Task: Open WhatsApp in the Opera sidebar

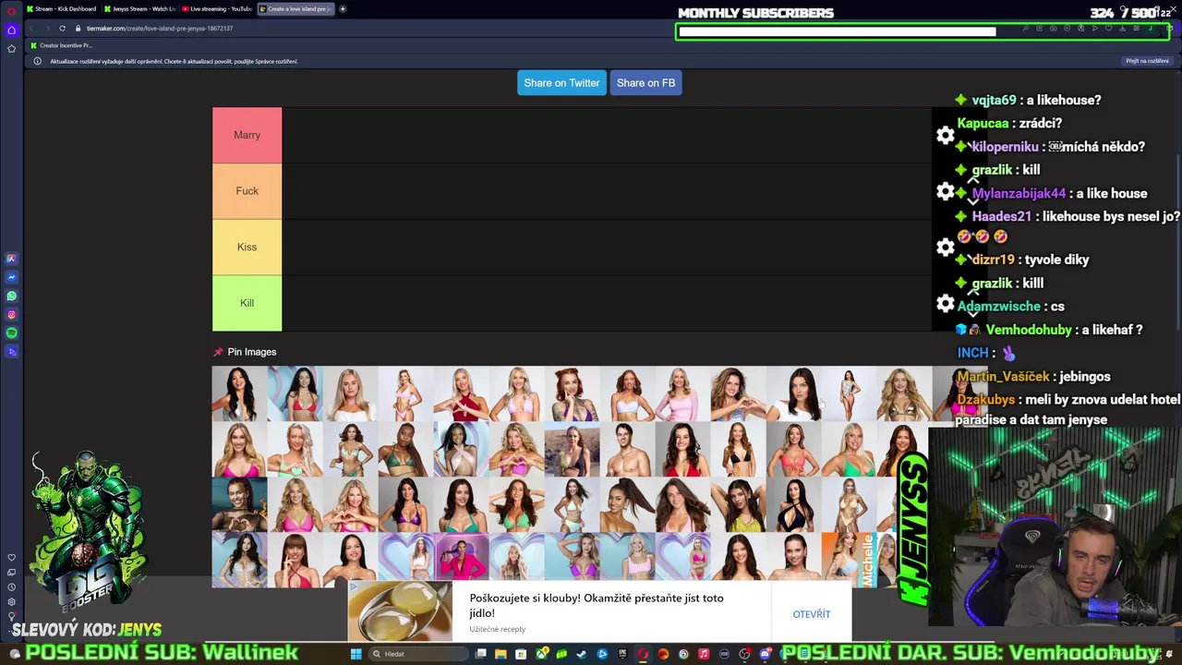Action: [x=11, y=296]
